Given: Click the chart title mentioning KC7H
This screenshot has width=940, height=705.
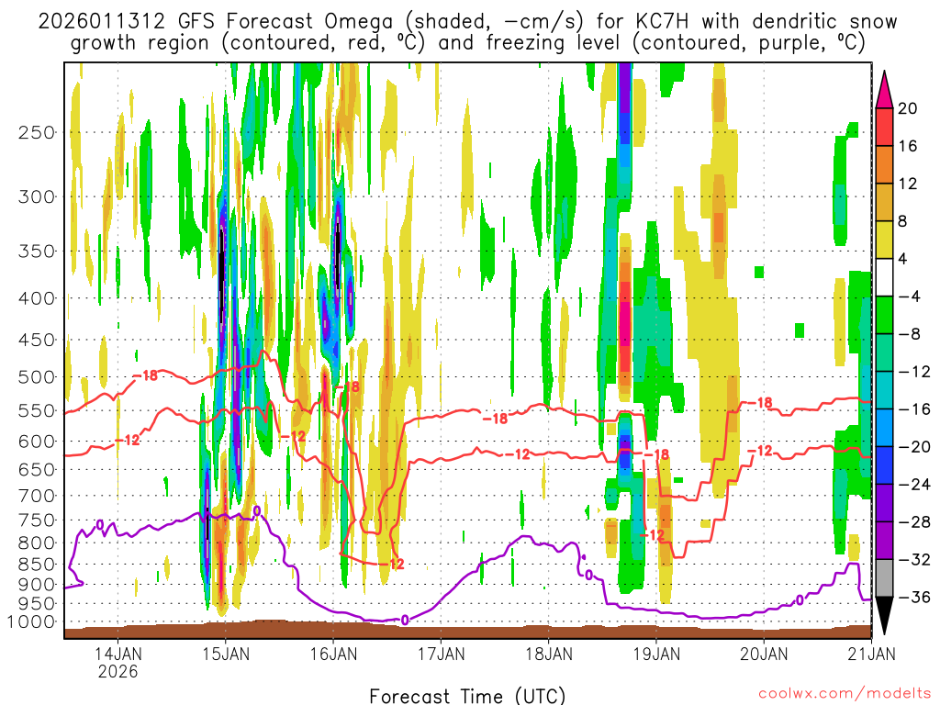Looking at the screenshot, I should pyautogui.click(x=467, y=32).
